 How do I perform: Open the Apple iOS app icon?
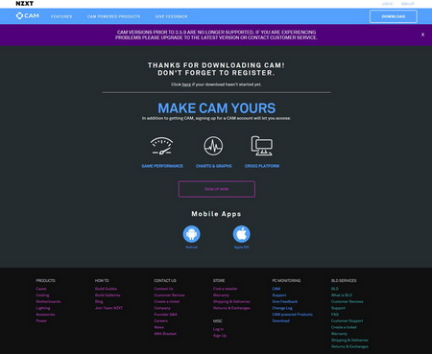(x=241, y=234)
